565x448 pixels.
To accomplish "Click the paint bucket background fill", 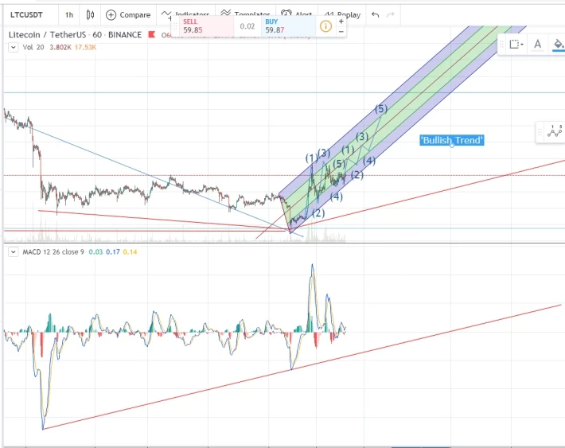I will (x=558, y=45).
